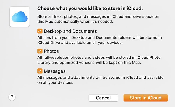This screenshot has height=107, width=175.
Task: Click the white tile framing the cloud icon
Action: [20, 17]
